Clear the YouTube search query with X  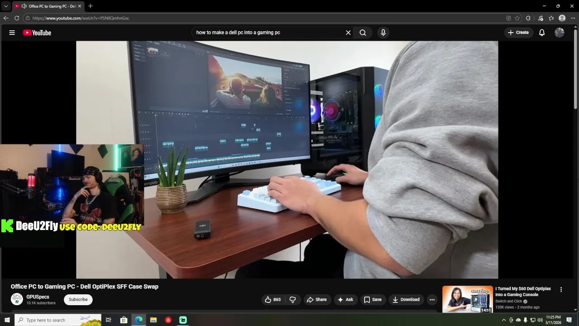pyautogui.click(x=348, y=33)
